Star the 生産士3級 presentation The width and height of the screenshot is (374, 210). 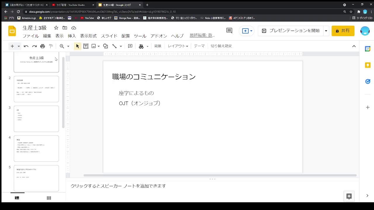tap(56, 28)
